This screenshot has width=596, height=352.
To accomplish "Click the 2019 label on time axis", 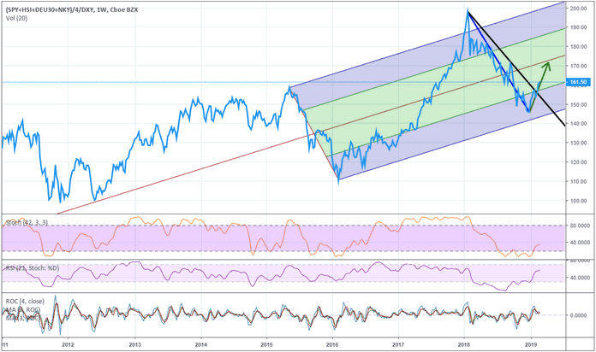I will [x=531, y=344].
